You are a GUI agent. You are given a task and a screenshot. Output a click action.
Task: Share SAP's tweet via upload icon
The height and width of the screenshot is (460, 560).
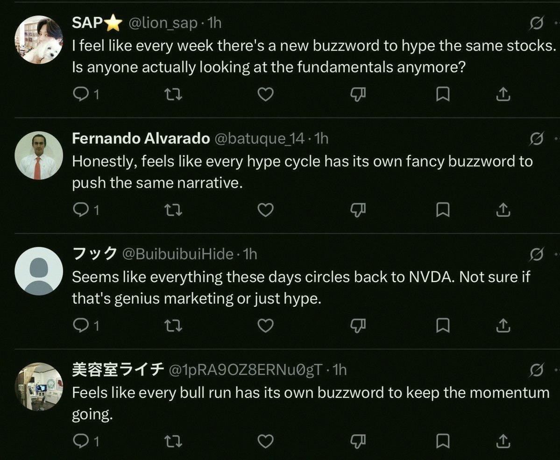pos(503,94)
